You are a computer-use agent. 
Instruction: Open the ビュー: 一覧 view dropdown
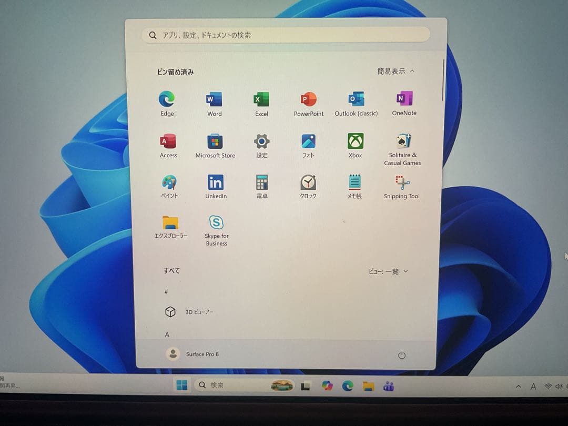388,271
